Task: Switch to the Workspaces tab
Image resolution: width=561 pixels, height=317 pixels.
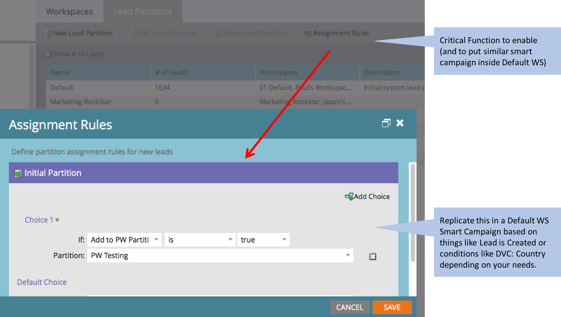Action: coord(69,12)
